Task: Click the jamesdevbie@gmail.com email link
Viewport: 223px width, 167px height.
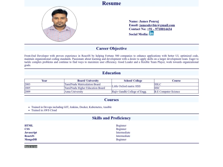Action: (157, 25)
